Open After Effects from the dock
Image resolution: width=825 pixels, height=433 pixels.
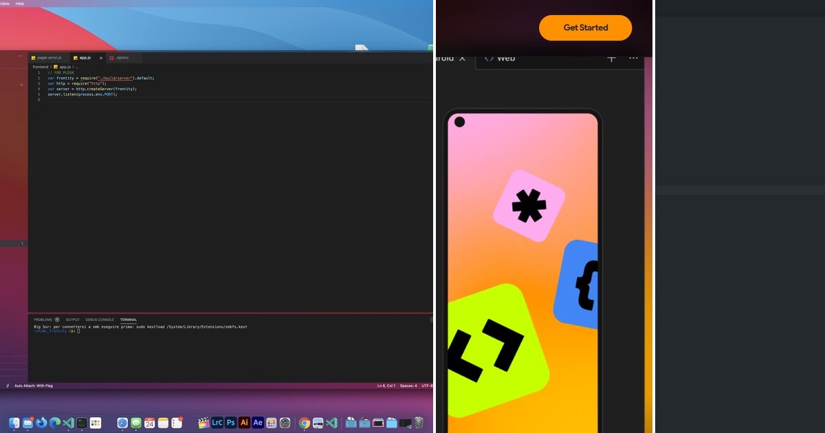pyautogui.click(x=257, y=423)
